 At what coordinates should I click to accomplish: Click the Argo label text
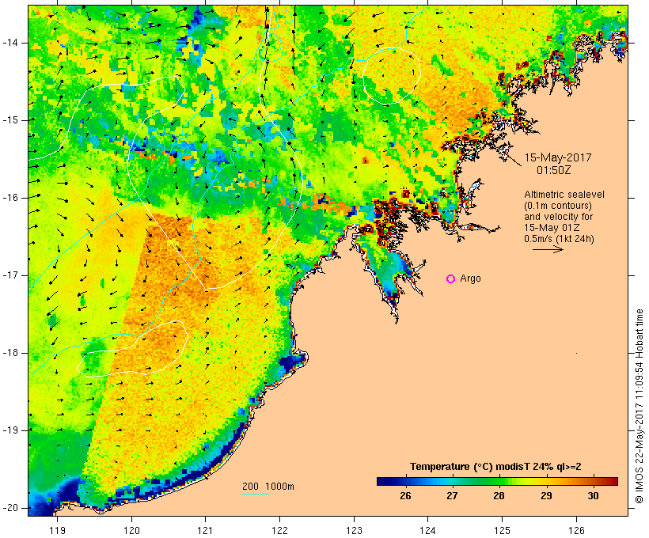pyautogui.click(x=471, y=278)
